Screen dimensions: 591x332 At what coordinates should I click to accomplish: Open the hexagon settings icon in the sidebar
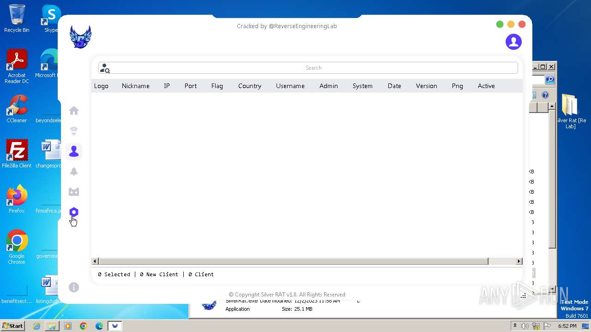(x=74, y=212)
